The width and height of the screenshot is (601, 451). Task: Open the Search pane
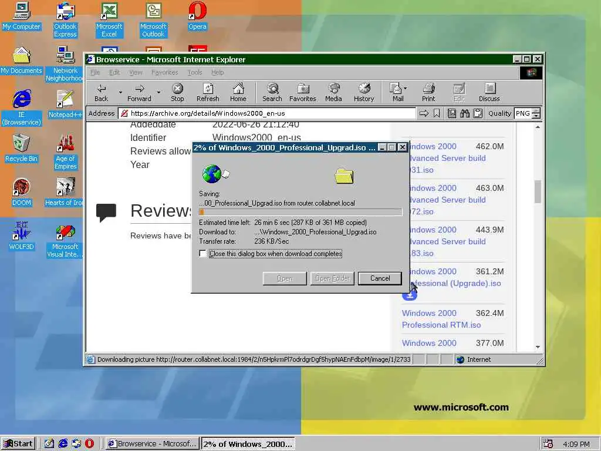pos(272,93)
